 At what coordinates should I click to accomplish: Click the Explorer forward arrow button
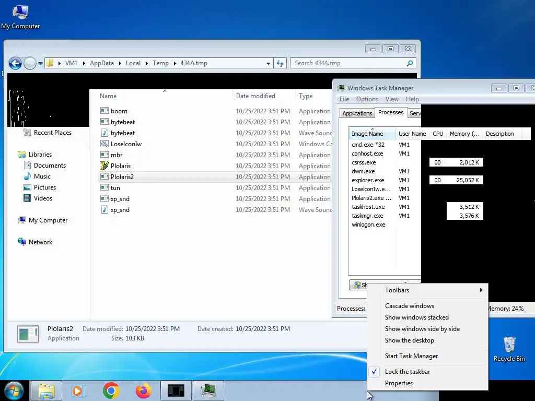pyautogui.click(x=30, y=63)
